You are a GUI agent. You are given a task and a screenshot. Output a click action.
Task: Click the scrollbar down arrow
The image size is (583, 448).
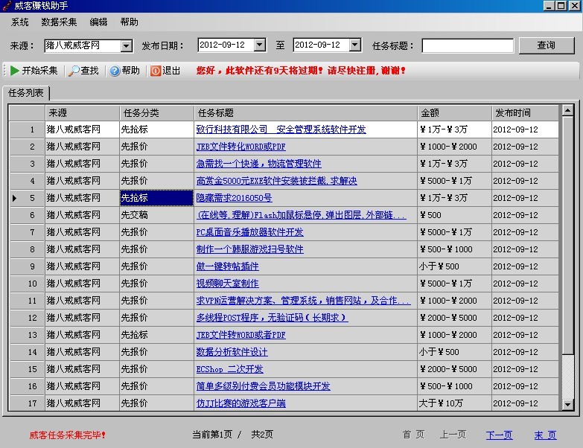pyautogui.click(x=567, y=405)
